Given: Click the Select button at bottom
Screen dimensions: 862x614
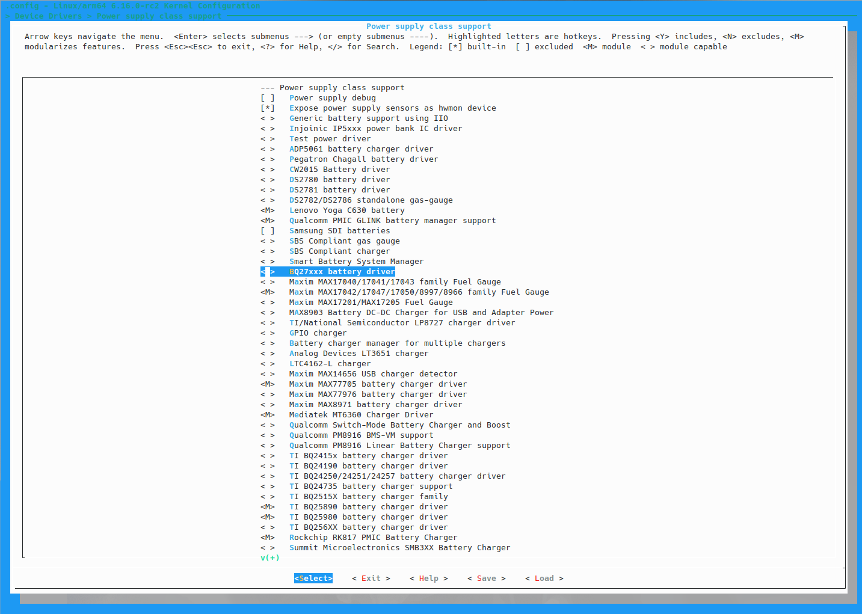Looking at the screenshot, I should click(313, 579).
